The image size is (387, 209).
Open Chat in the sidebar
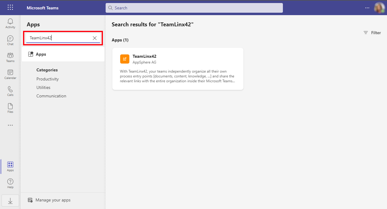tap(10, 40)
